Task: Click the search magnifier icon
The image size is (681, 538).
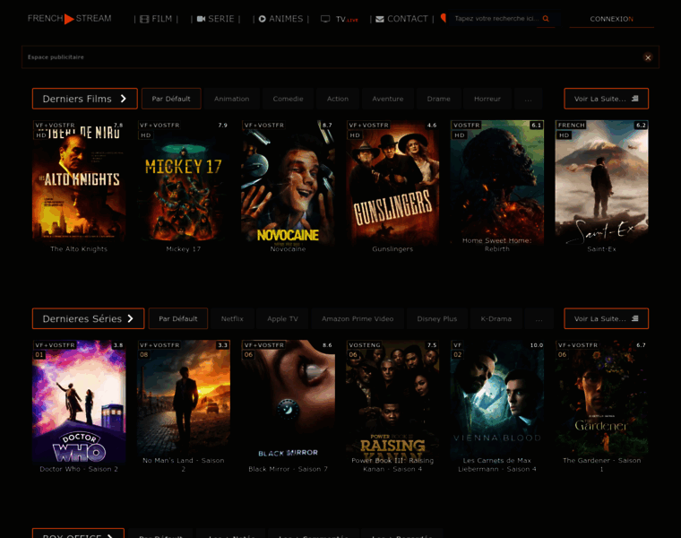Action: coord(546,19)
